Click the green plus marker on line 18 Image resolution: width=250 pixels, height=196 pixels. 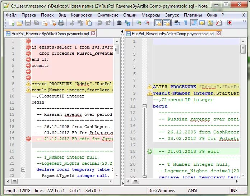[x=149, y=151]
